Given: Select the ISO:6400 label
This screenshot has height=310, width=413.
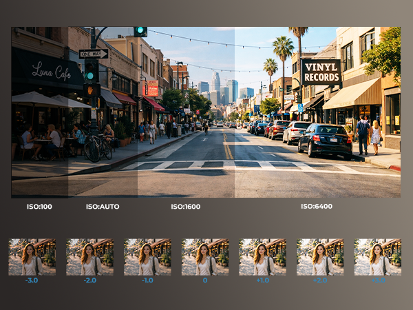Looking at the screenshot, I should [x=317, y=207].
